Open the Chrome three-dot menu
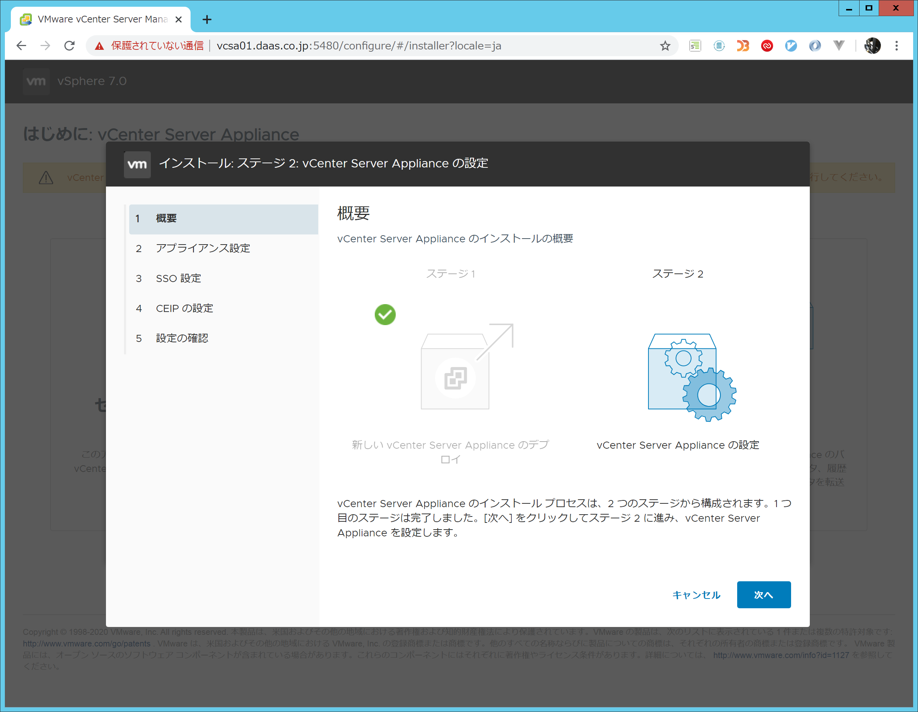Image resolution: width=918 pixels, height=712 pixels. [x=896, y=45]
